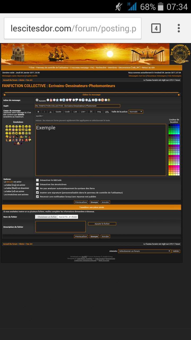Screen dimensions: 191x340
Task: Open the browser tab switcher showing 4
Action: tap(156, 28)
